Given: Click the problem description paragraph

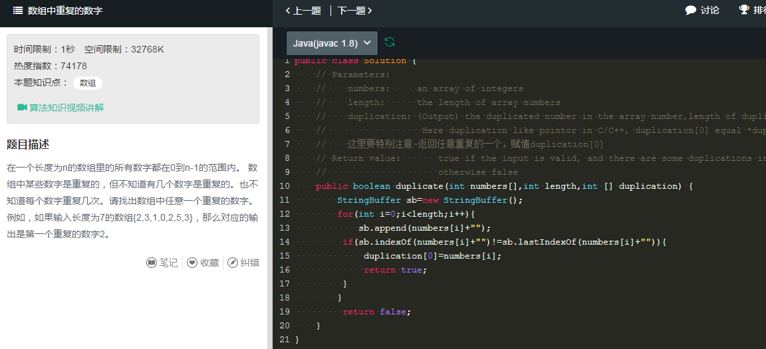Looking at the screenshot, I should (x=132, y=201).
